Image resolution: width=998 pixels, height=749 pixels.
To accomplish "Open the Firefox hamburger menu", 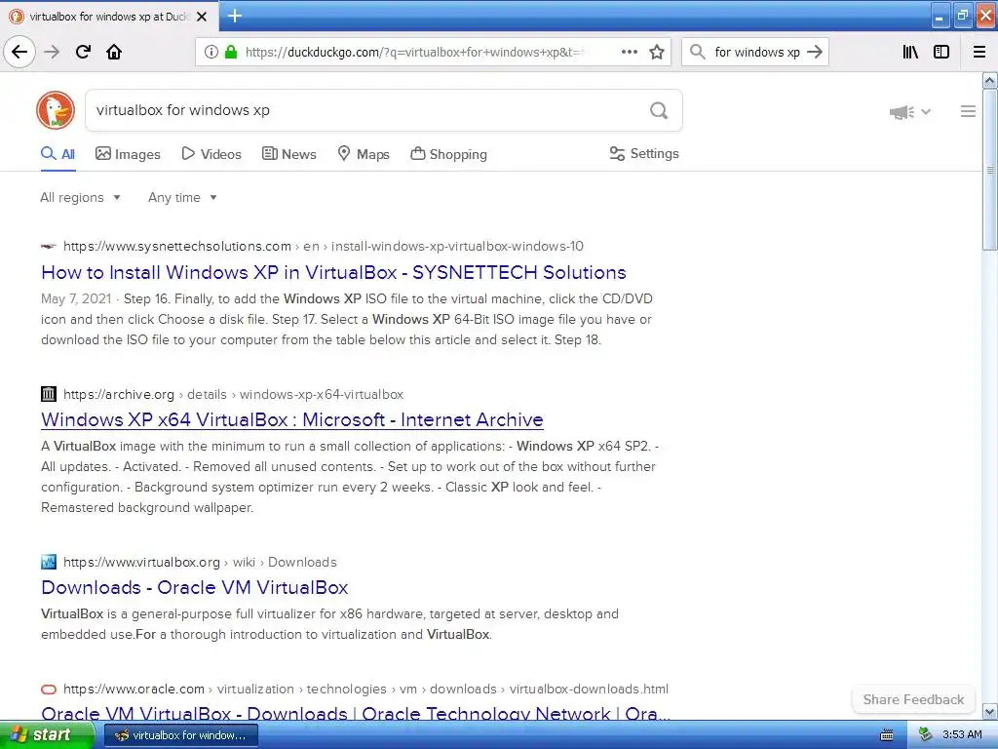I will 979,52.
